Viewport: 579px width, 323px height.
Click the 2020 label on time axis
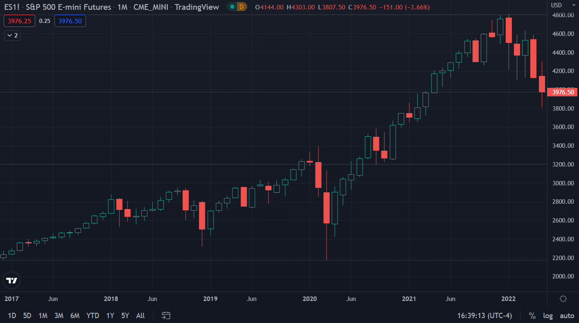pos(310,299)
